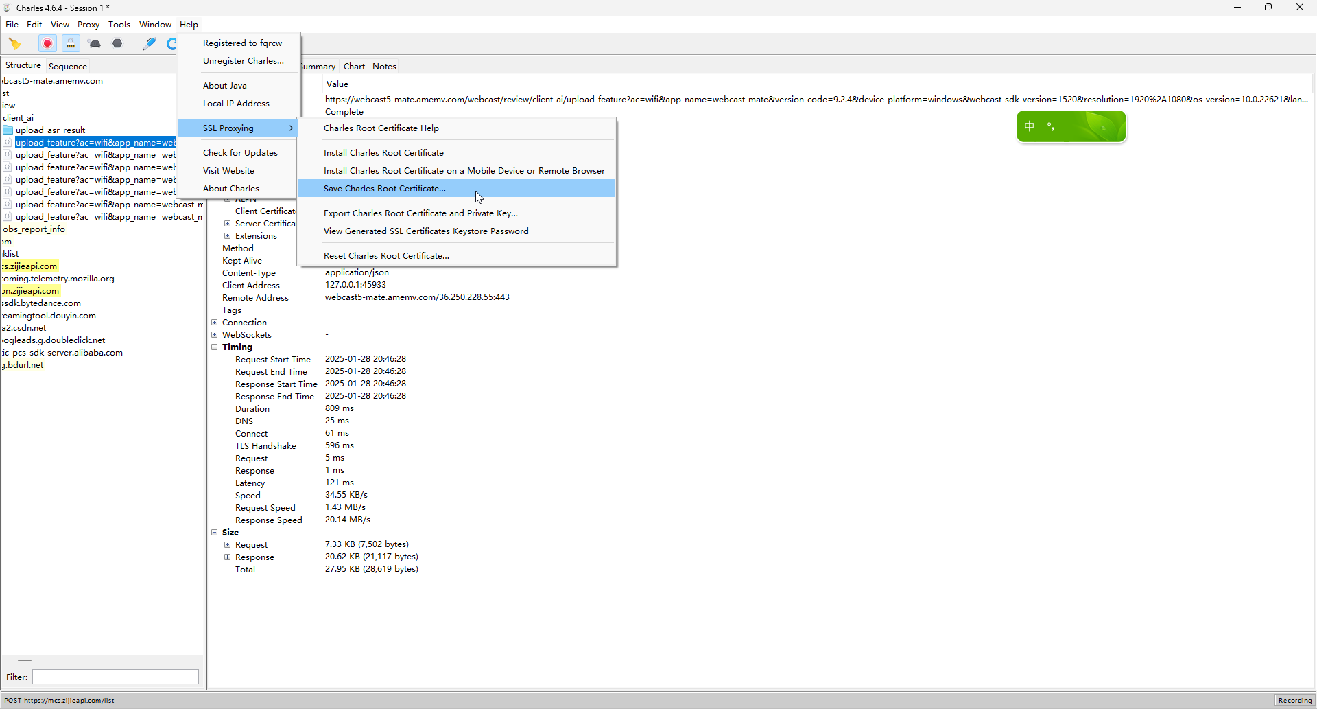The width and height of the screenshot is (1317, 709).
Task: Select the upload_asr_result folder icon
Action: point(8,130)
